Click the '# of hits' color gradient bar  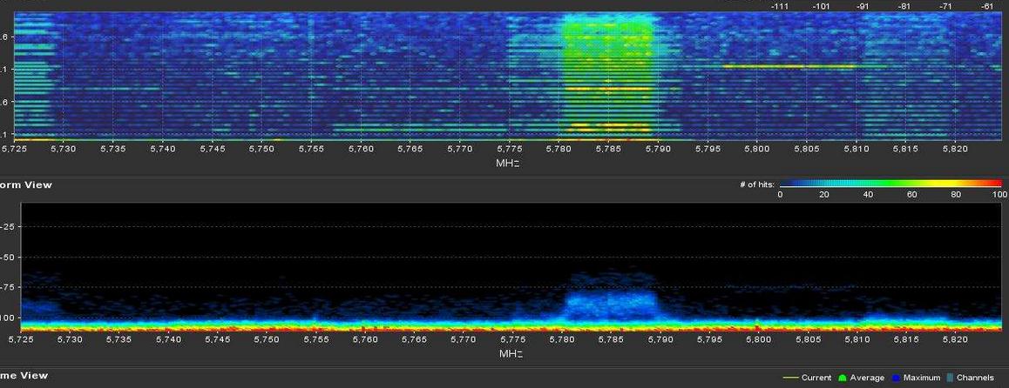[888, 184]
